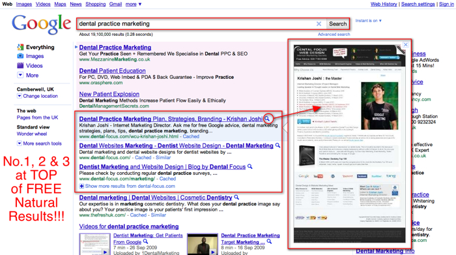The height and width of the screenshot is (255, 456).
Task: Open preview magnifier for Target Marketing video
Action: coord(269,241)
